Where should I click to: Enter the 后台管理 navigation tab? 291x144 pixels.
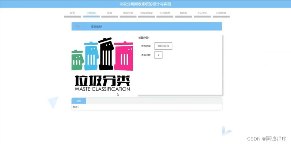click(x=221, y=13)
